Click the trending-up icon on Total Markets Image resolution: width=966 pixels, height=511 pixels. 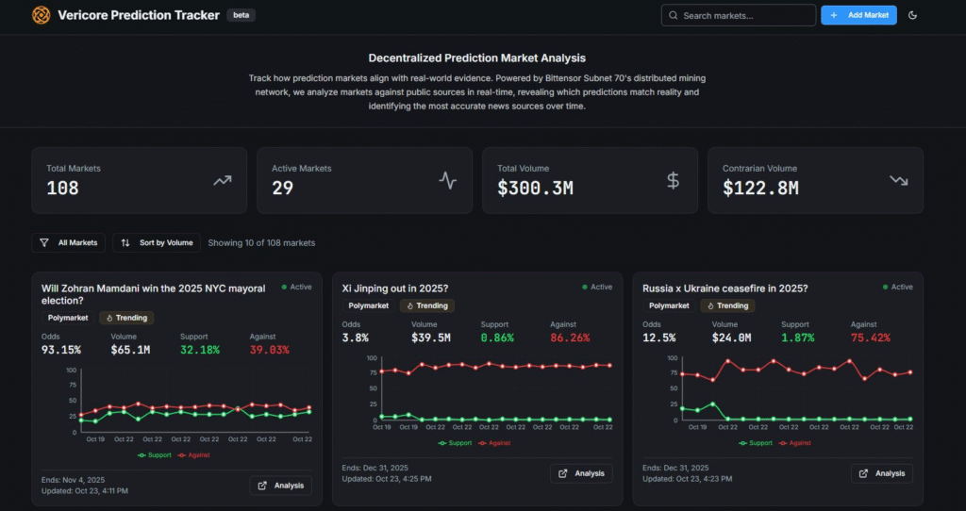[222, 180]
